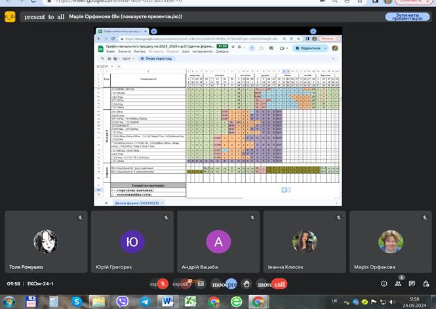Open the chat panel with everyone
This screenshot has width=436, height=309.
tap(412, 283)
